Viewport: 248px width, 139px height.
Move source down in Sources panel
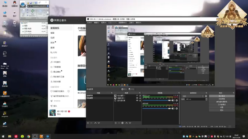(x=130, y=123)
